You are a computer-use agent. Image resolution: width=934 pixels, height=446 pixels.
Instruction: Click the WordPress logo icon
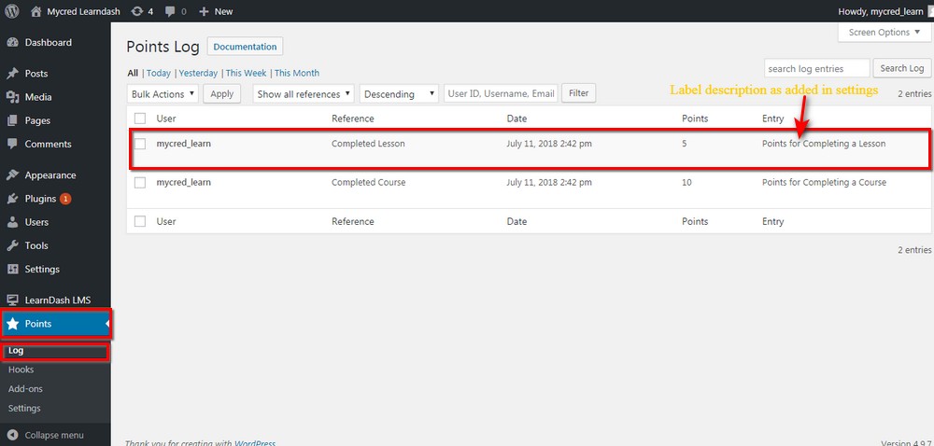click(x=12, y=11)
